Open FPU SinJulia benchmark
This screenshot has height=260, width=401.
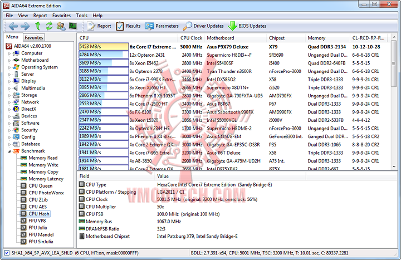(x=41, y=242)
